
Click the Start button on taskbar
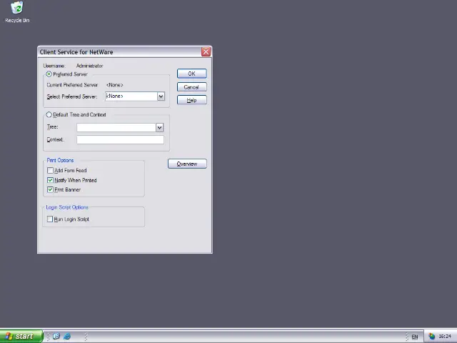(21, 337)
